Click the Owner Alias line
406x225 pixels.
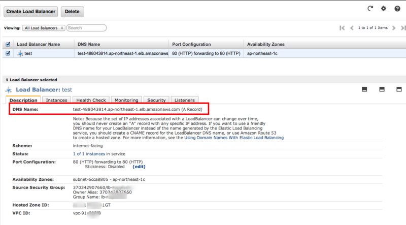click(103, 192)
